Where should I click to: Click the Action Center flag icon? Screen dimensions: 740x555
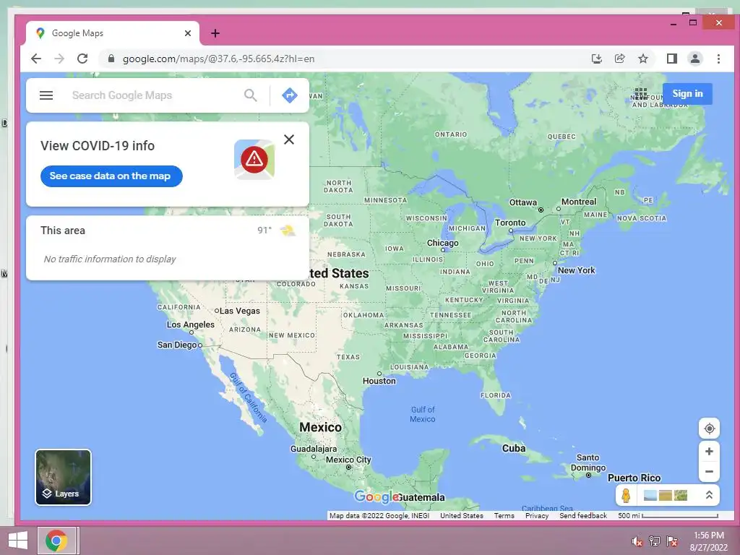coord(672,541)
